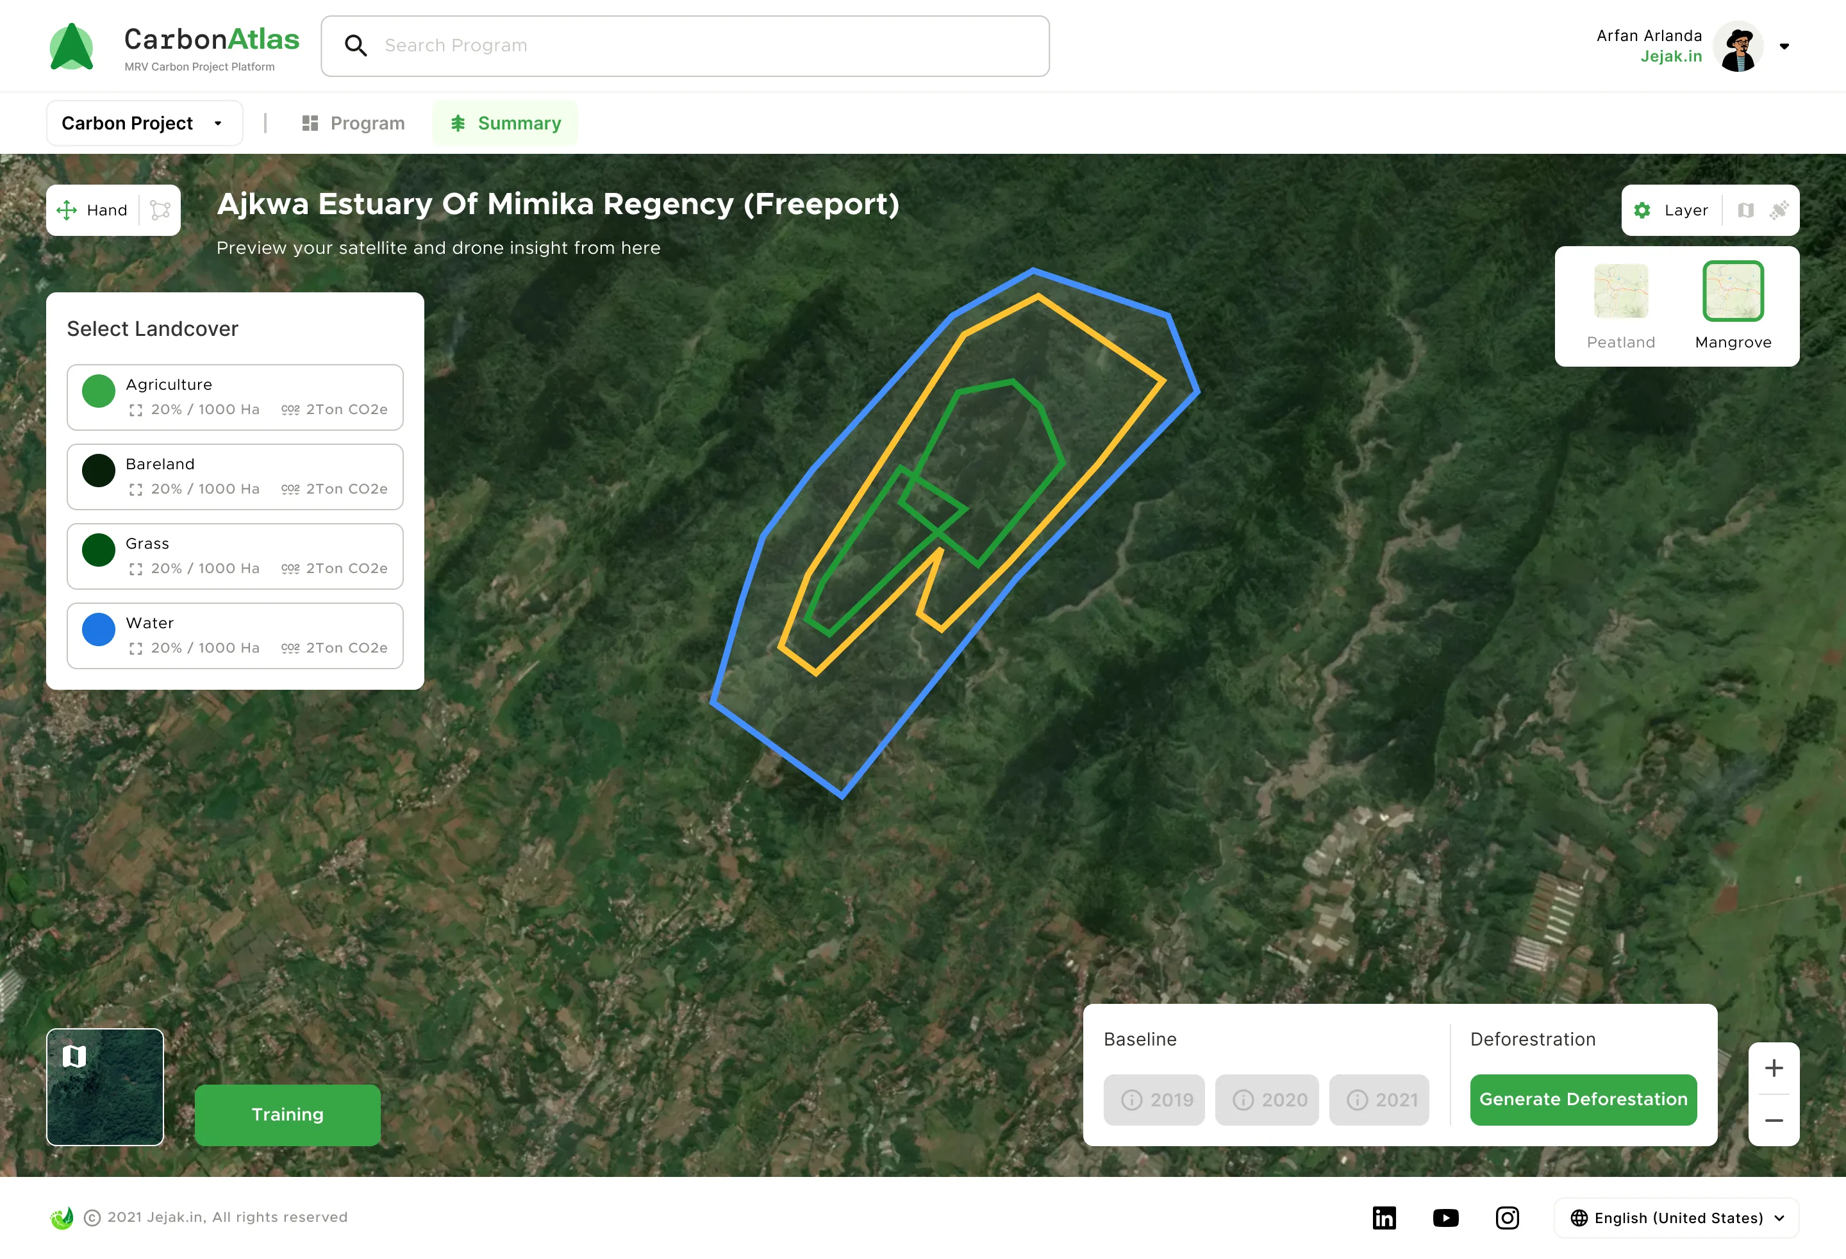This screenshot has height=1259, width=1846.
Task: Open the Layer settings gear
Action: 1642,210
